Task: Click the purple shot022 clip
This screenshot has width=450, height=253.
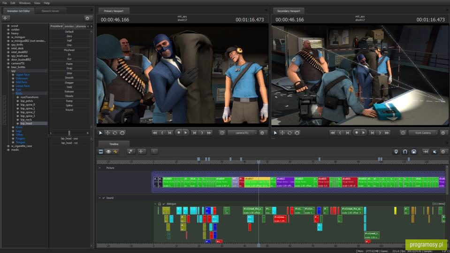Action: click(x=285, y=182)
